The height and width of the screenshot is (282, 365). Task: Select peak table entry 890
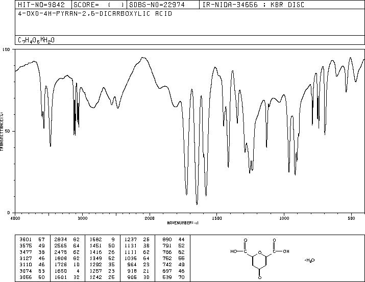[x=174, y=240]
